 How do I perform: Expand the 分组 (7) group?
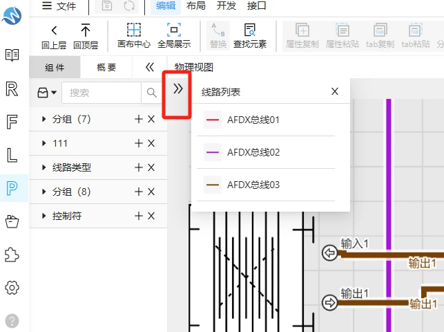tap(44, 119)
